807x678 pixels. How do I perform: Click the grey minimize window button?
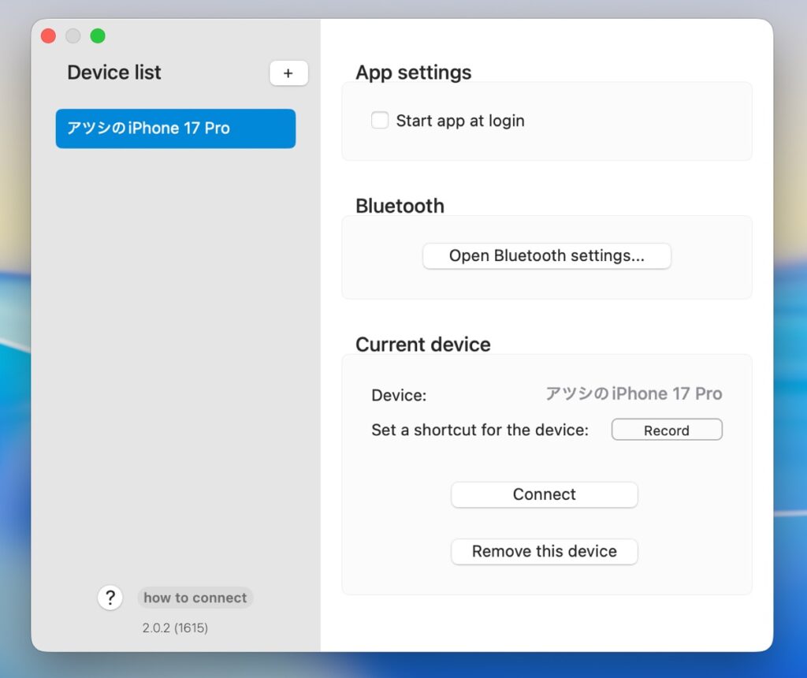coord(73,36)
